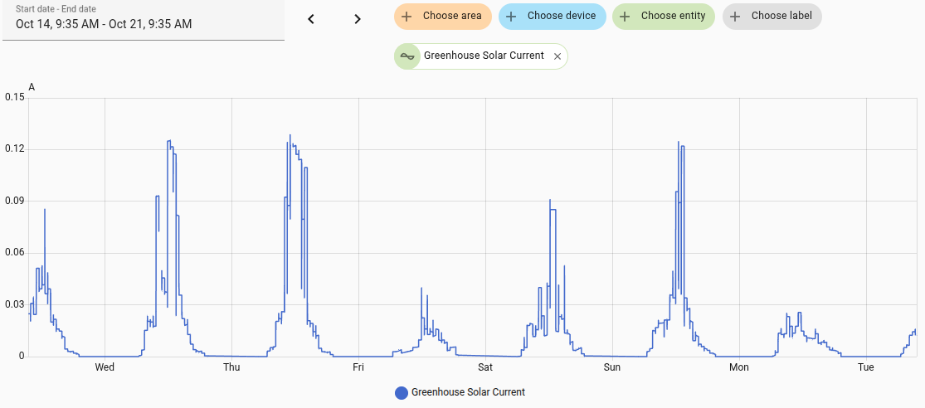The image size is (925, 408).
Task: Open the Choose entity picker
Action: click(673, 17)
